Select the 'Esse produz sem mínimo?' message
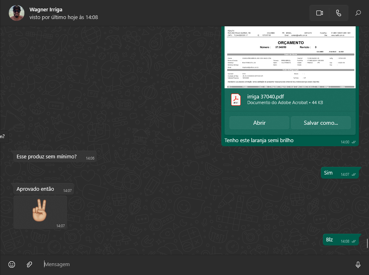Image resolution: width=369 pixels, height=275 pixels. coord(47,157)
